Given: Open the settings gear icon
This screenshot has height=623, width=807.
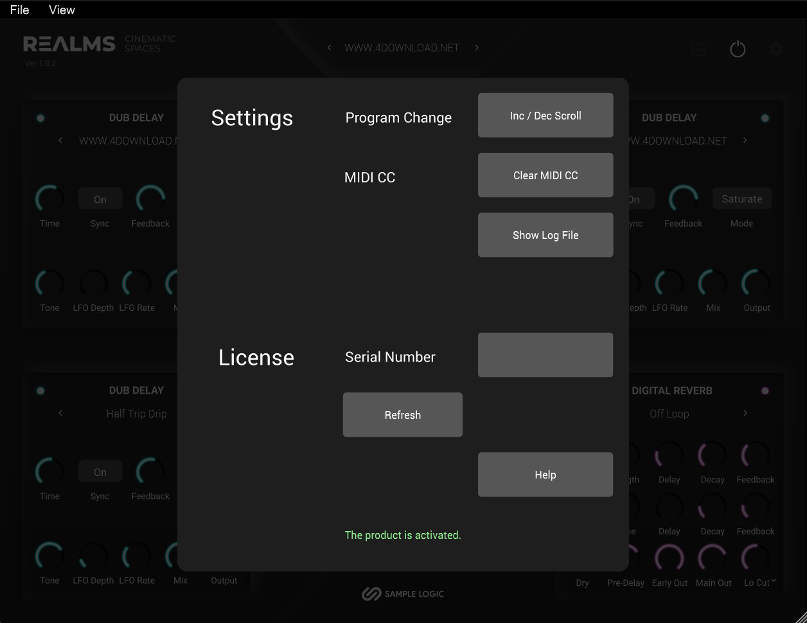Looking at the screenshot, I should pos(776,49).
